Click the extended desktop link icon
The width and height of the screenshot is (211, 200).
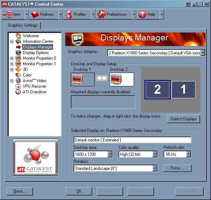[102, 78]
